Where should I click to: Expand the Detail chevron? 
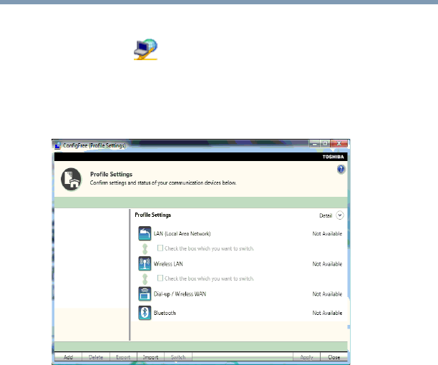340,215
